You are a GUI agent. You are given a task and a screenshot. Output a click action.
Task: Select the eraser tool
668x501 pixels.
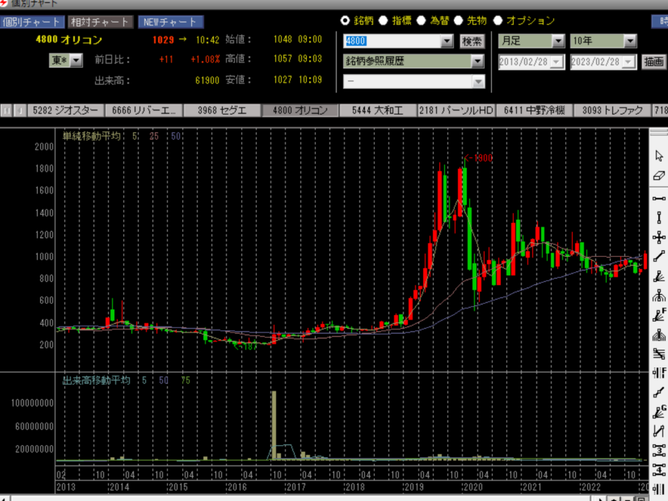(x=659, y=175)
